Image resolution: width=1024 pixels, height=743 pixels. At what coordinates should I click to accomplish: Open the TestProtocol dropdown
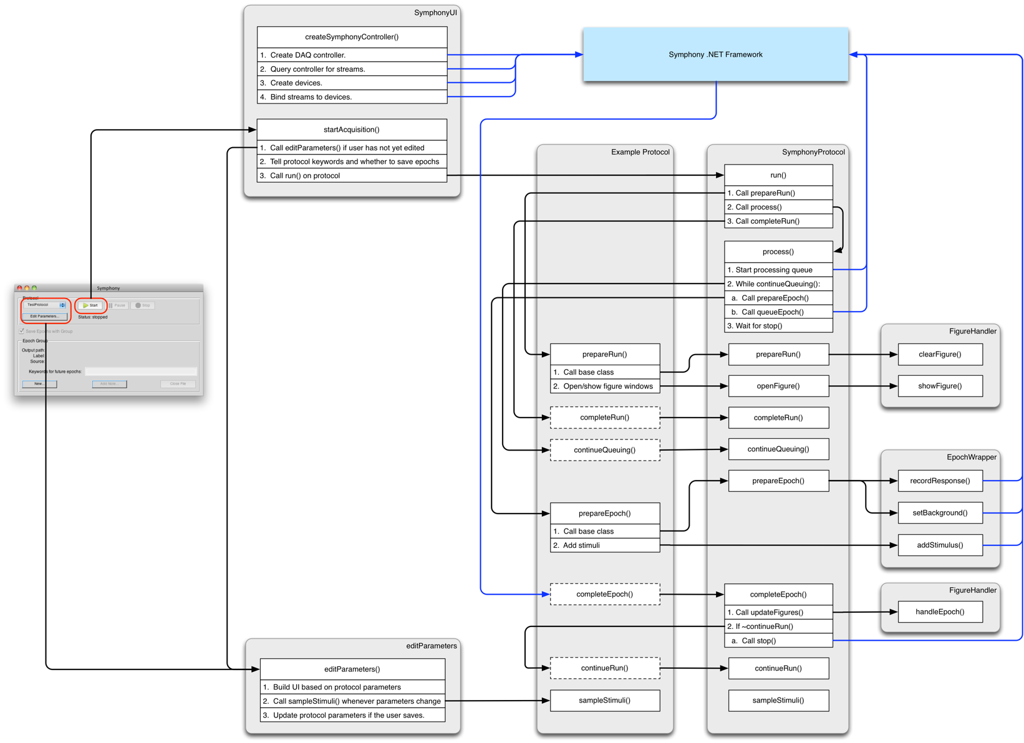coord(46,305)
